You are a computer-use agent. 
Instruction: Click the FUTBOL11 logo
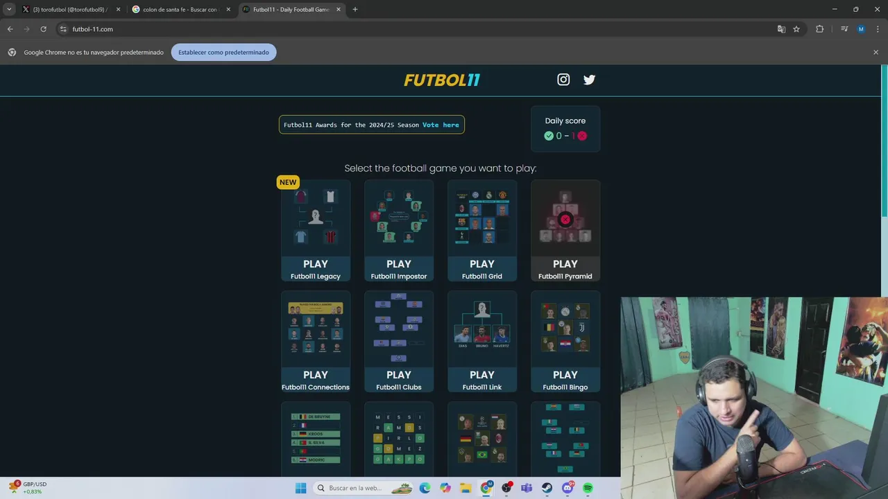click(x=442, y=80)
